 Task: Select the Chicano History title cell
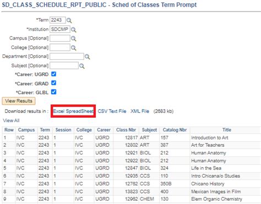[x=208, y=184]
